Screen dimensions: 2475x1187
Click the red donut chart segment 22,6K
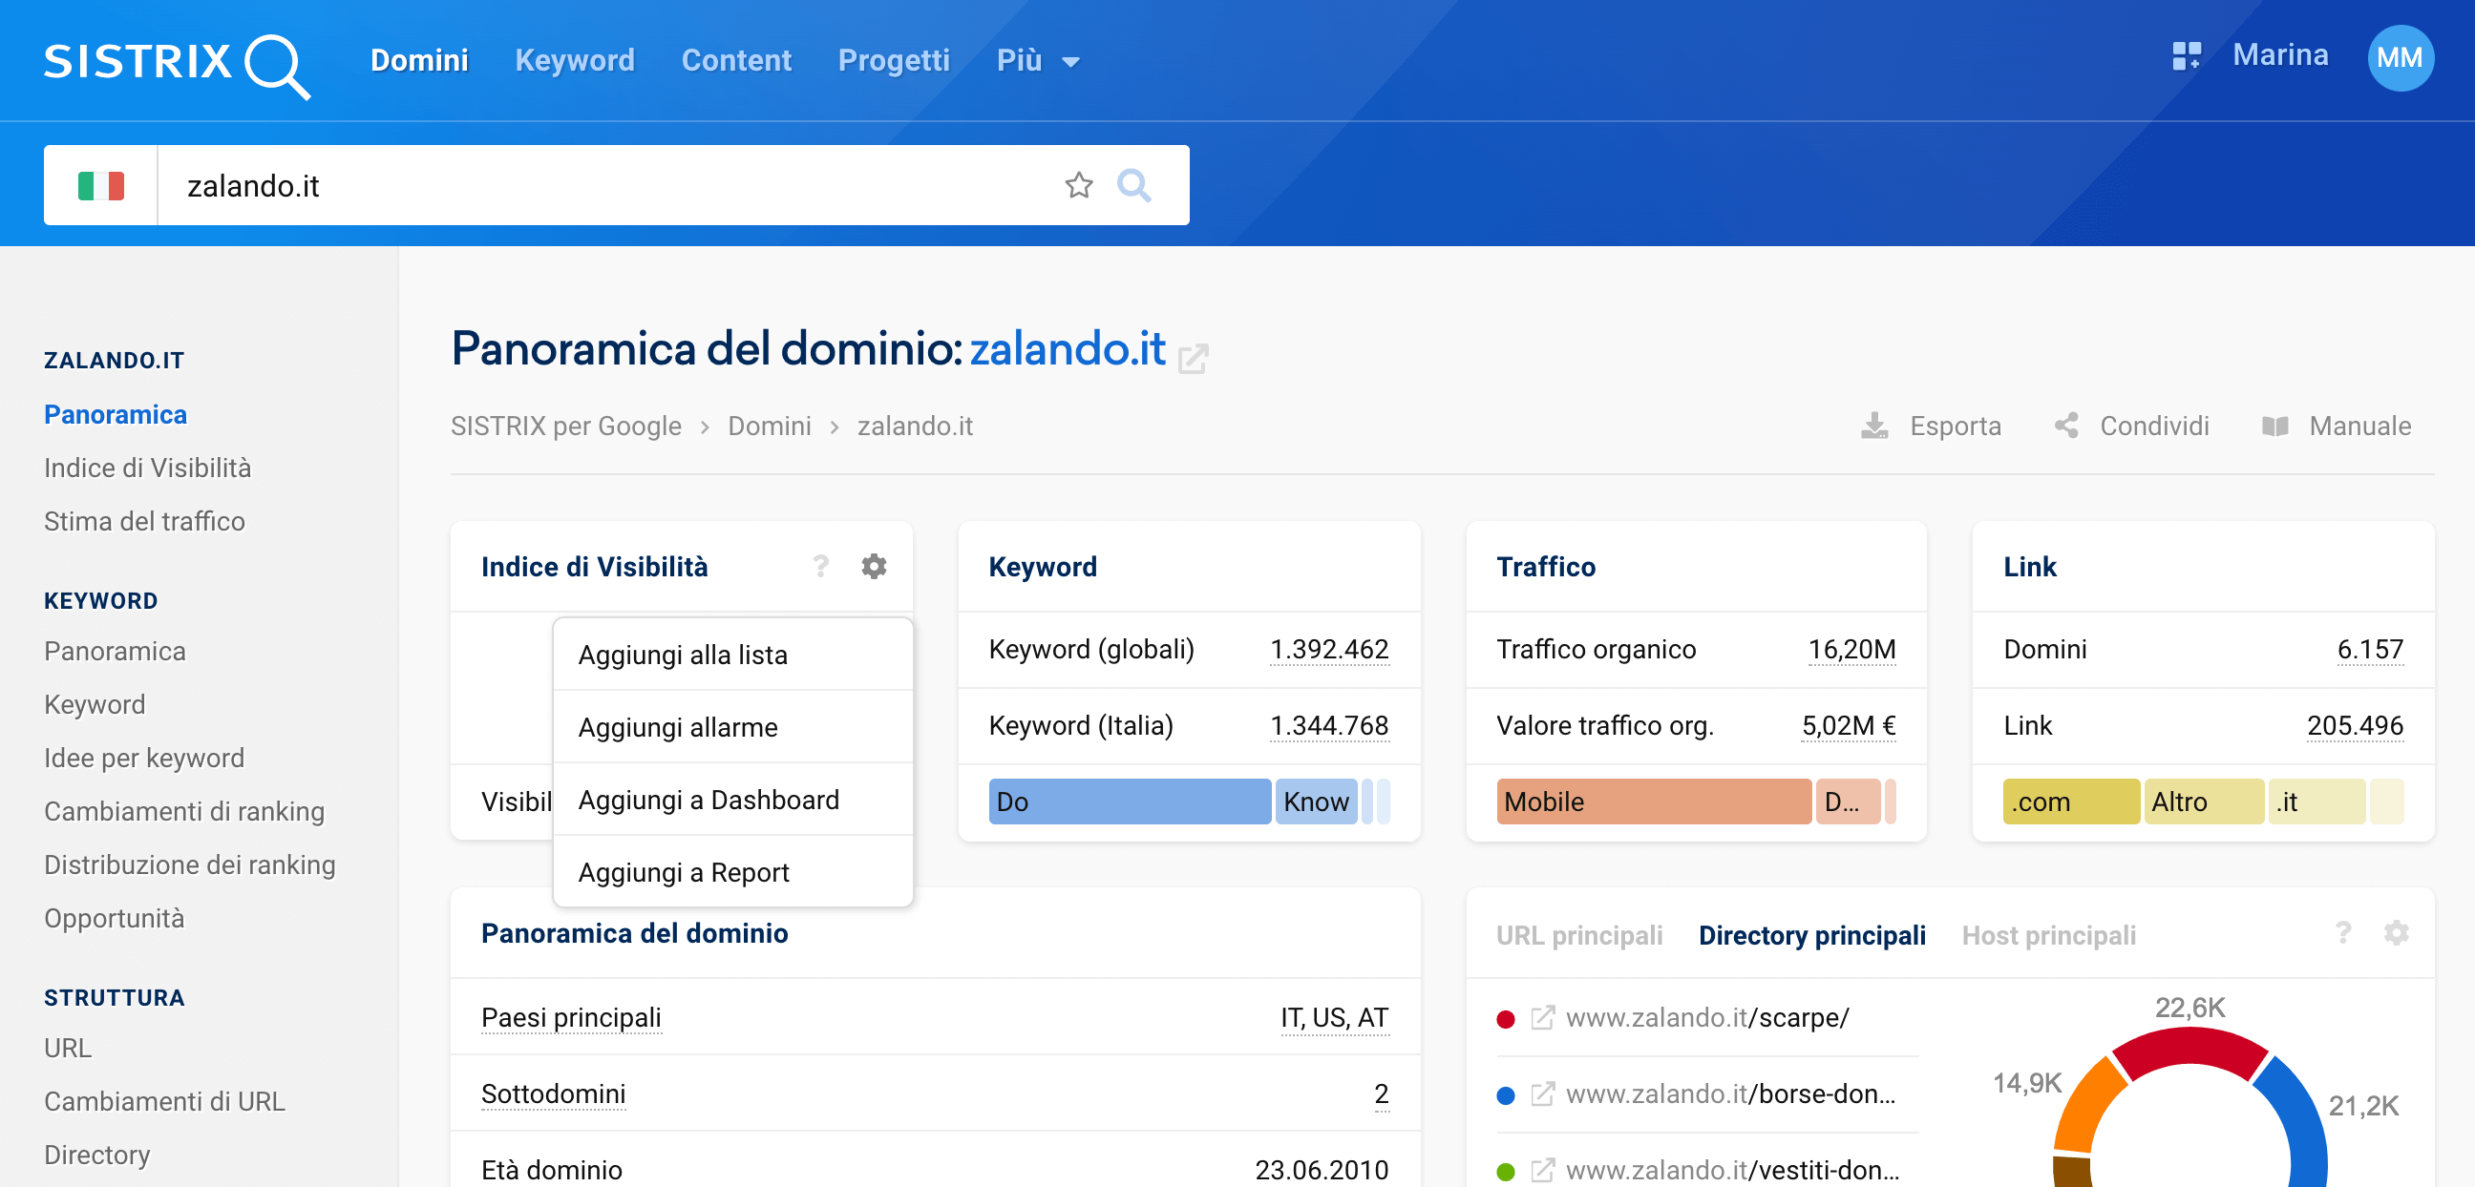point(2189,1051)
